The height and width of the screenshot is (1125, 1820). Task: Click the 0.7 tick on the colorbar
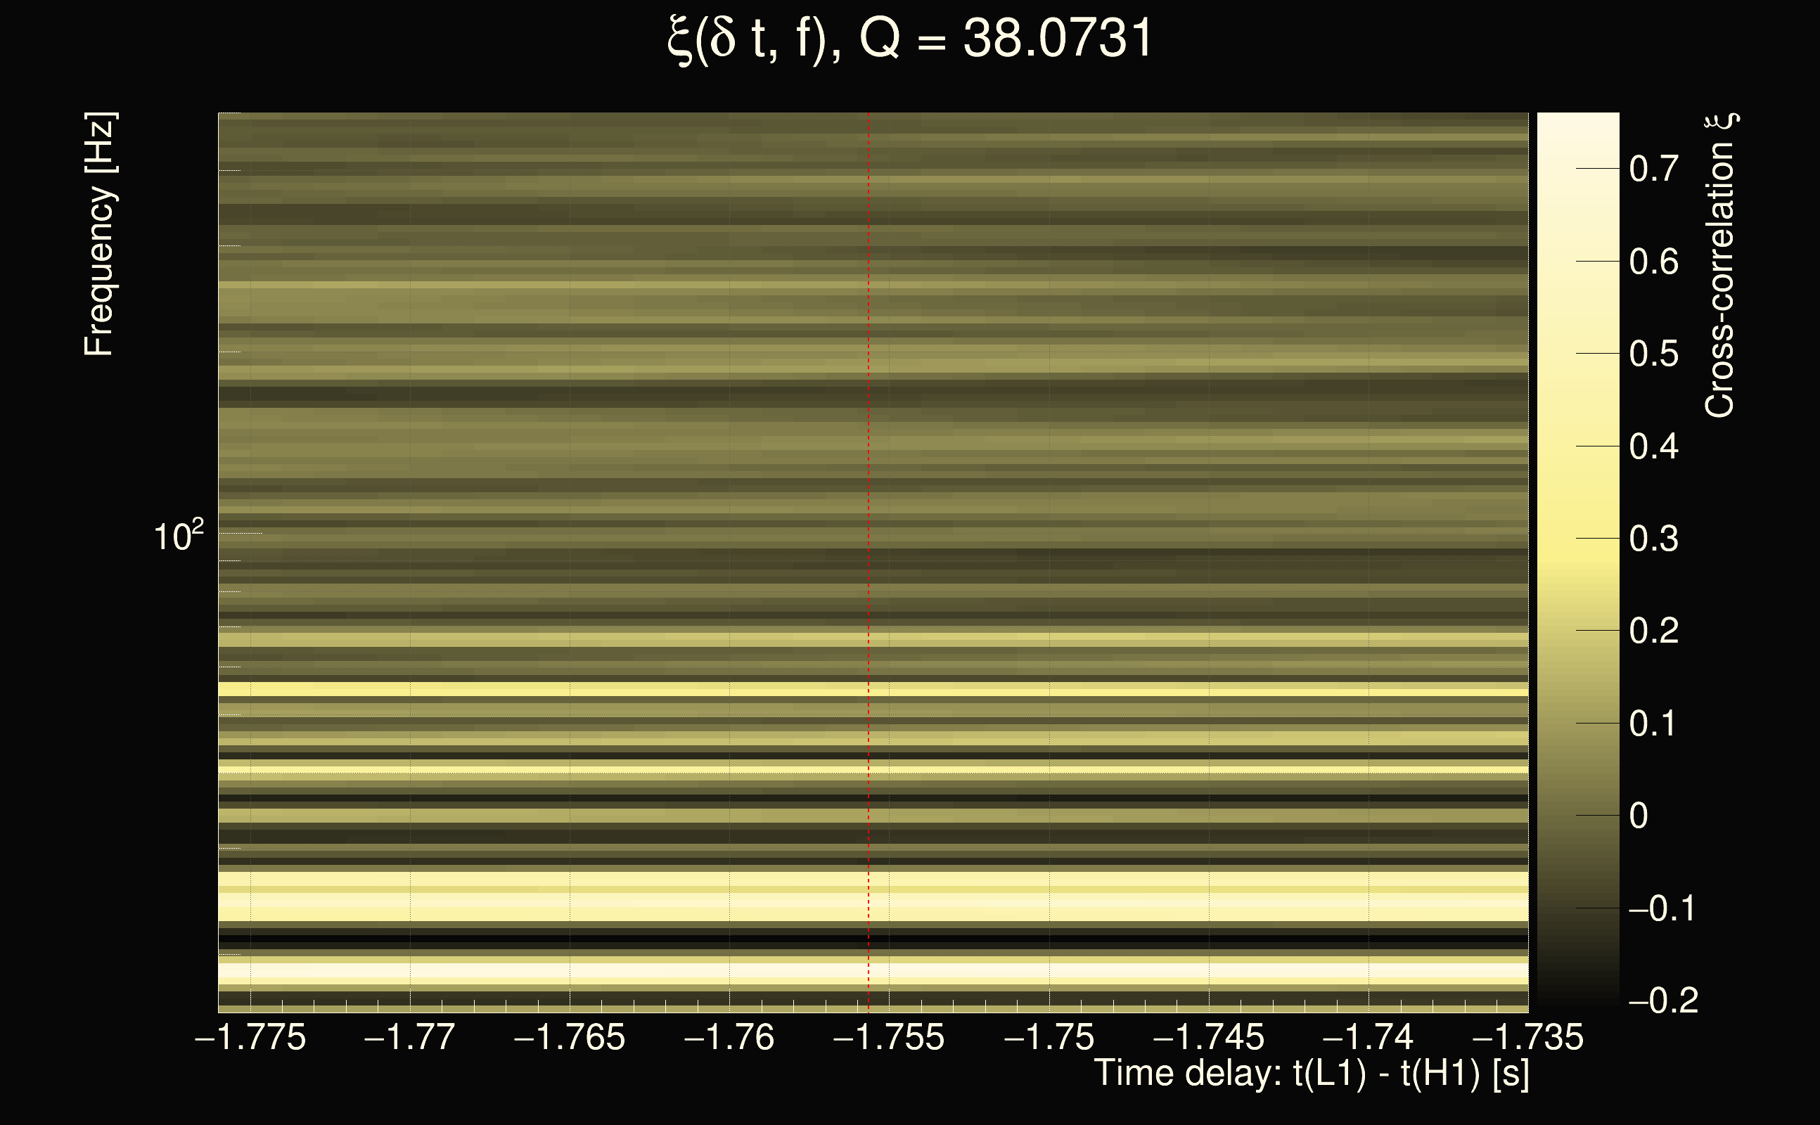point(1653,169)
